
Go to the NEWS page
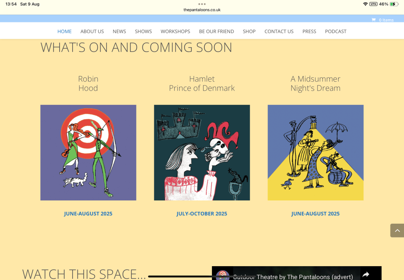[119, 32]
